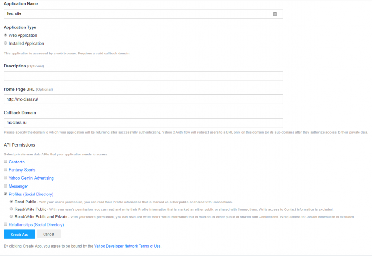Check Relationships (Social Directory) box
This screenshot has height=256, width=372.
tap(5, 224)
